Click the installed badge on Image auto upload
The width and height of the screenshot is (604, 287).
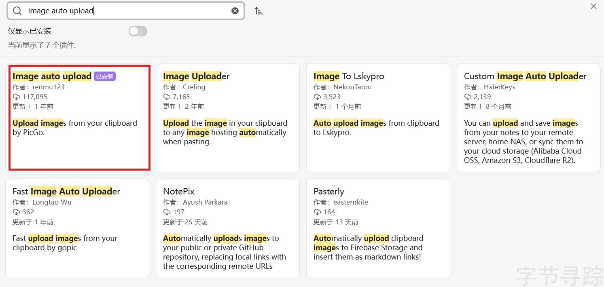click(x=105, y=76)
